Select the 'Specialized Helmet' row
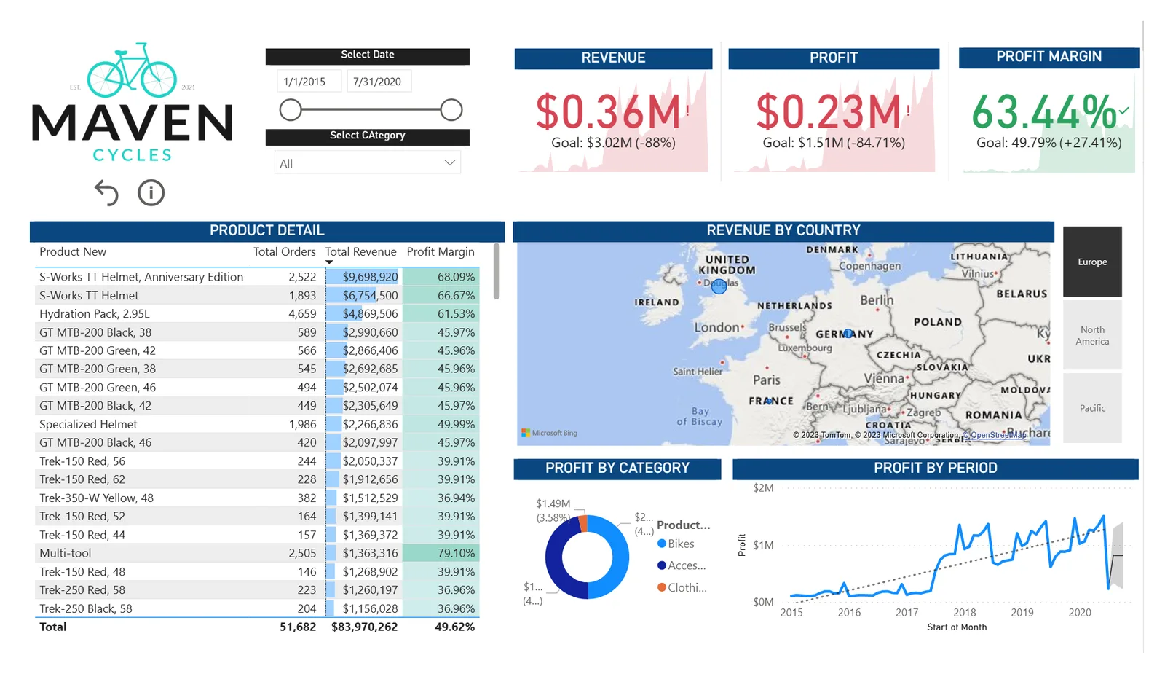This screenshot has height=674, width=1165. click(x=257, y=424)
